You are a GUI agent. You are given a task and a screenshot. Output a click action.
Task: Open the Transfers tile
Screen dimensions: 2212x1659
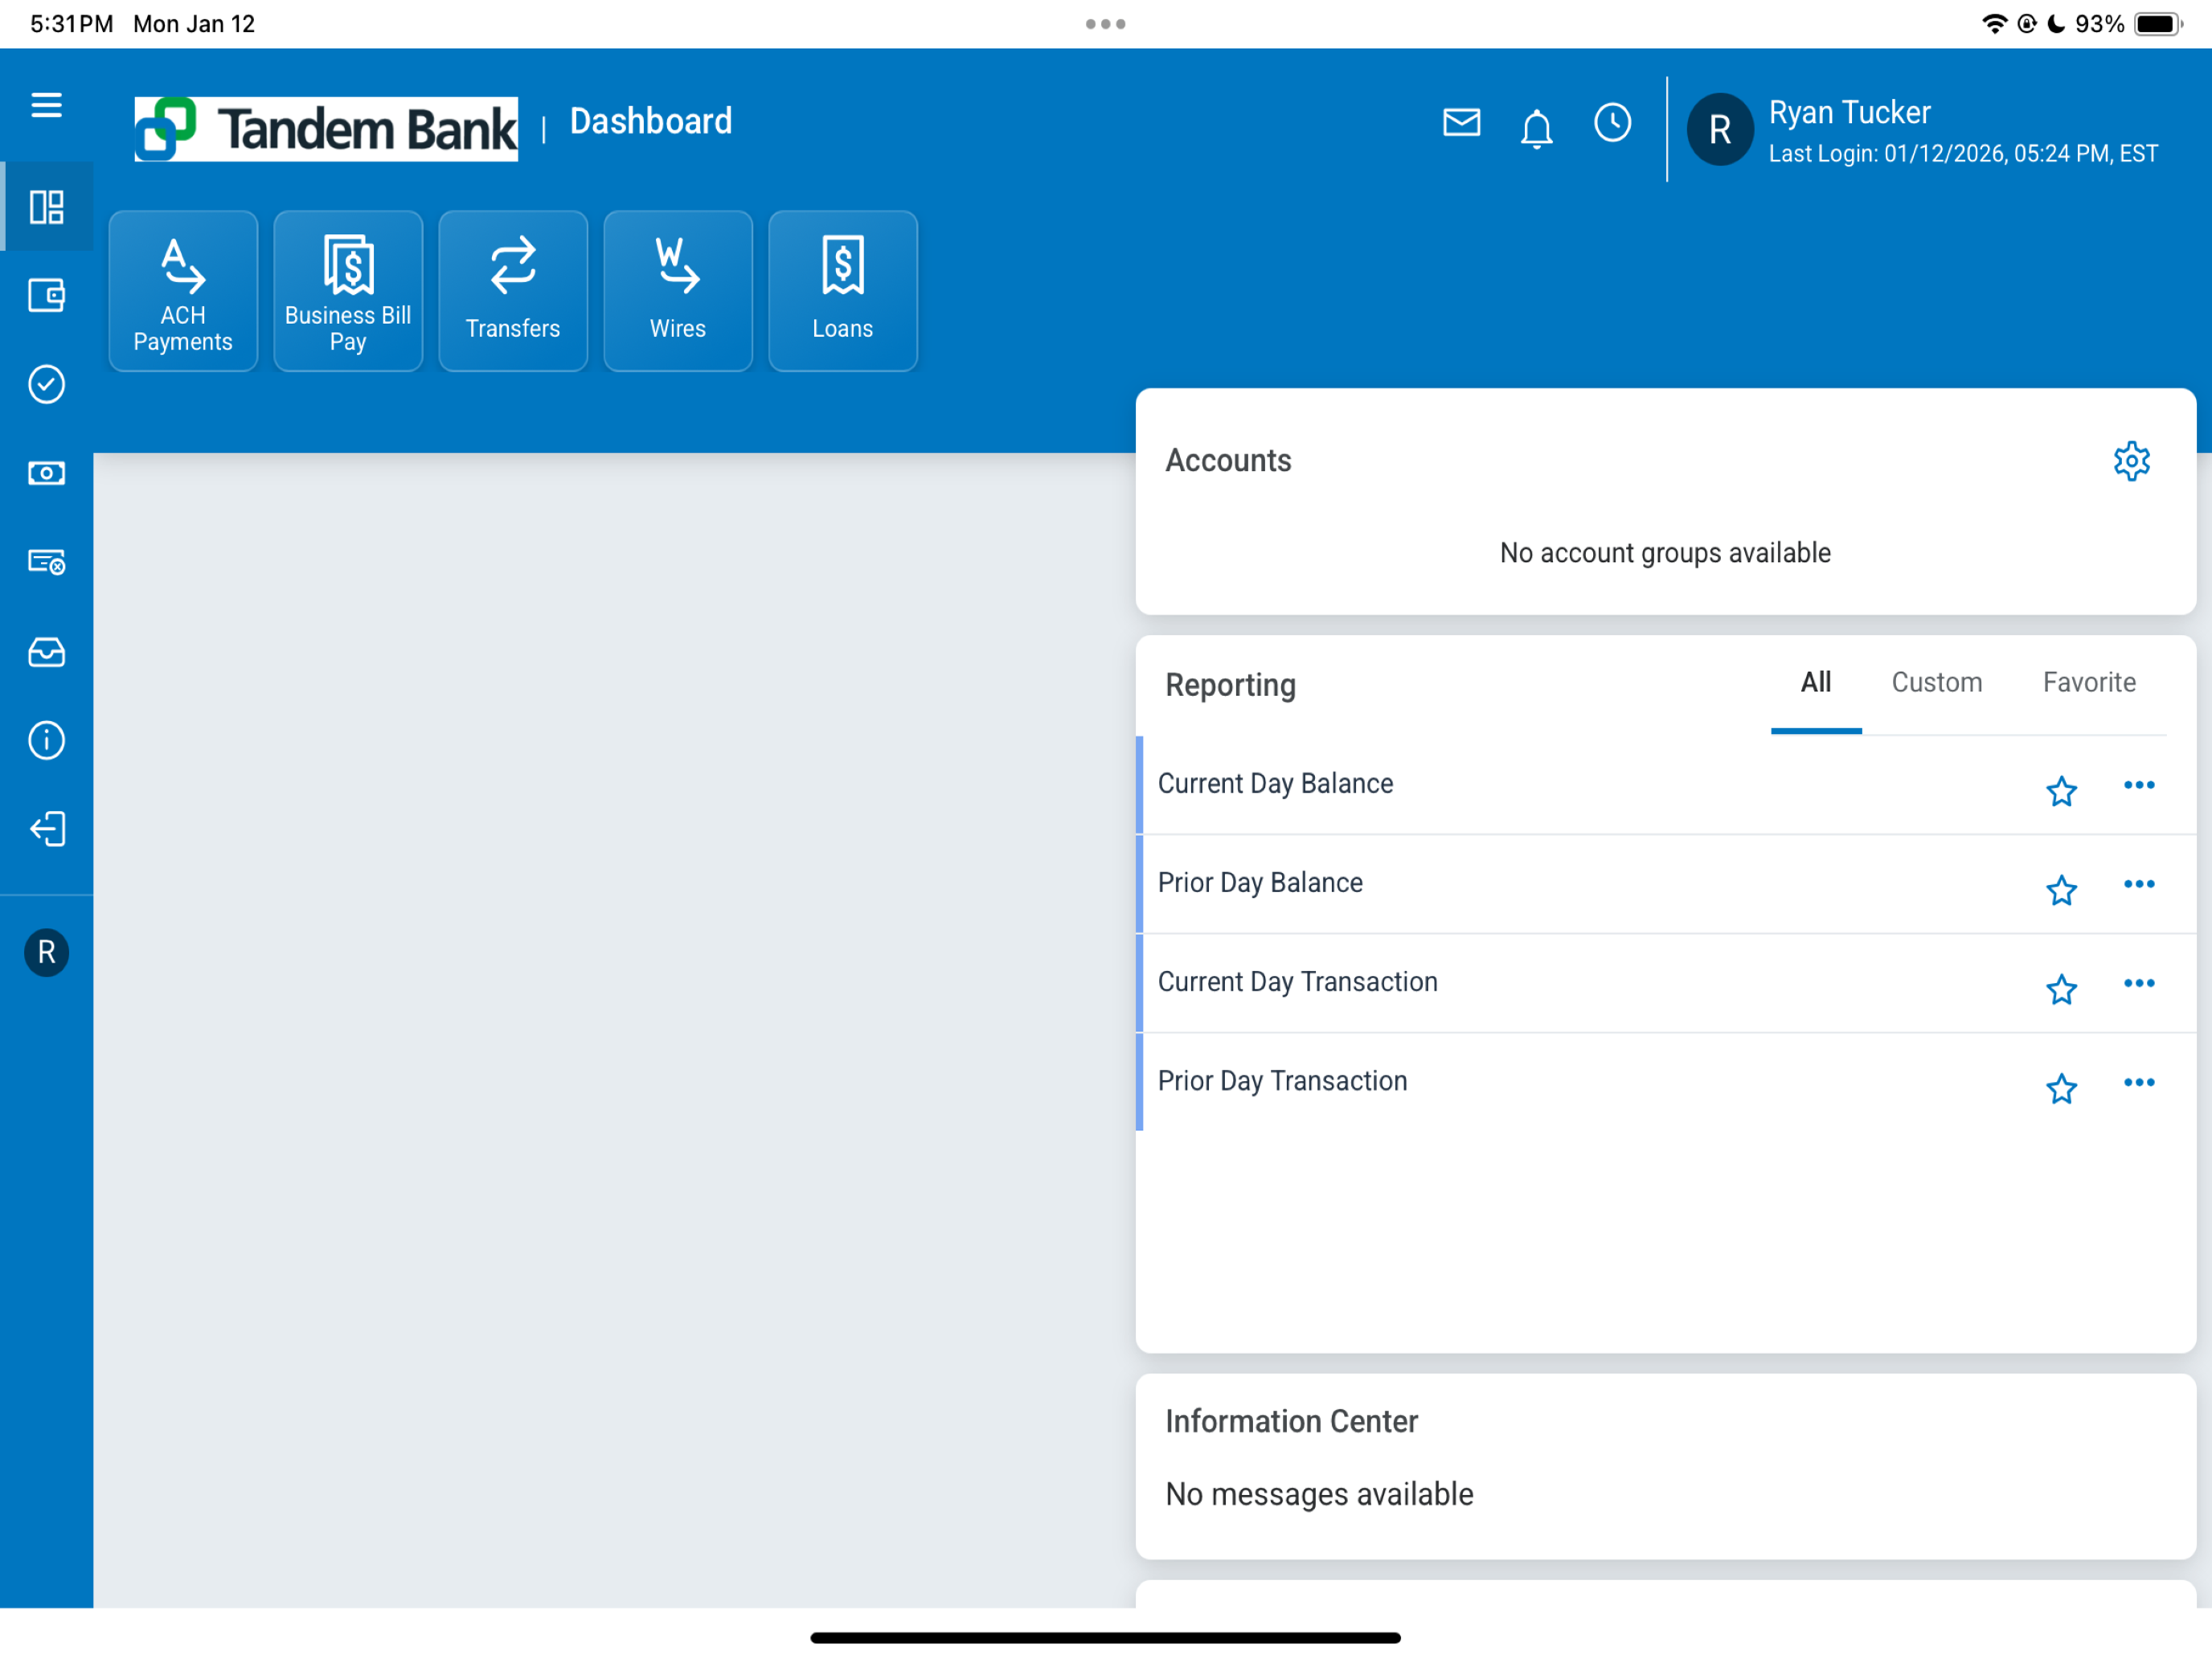(x=513, y=291)
